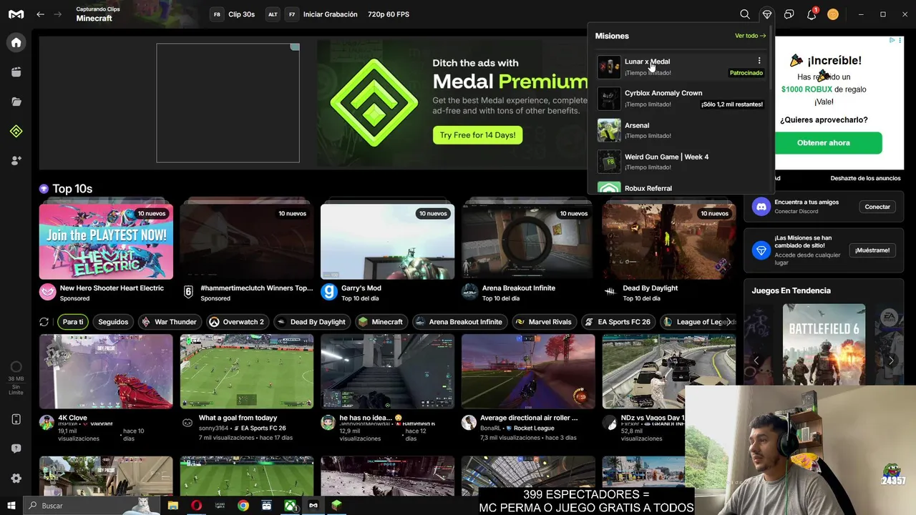Viewport: 916px width, 515px height.
Task: Filter feed by EA Sports FC 26
Action: point(618,322)
